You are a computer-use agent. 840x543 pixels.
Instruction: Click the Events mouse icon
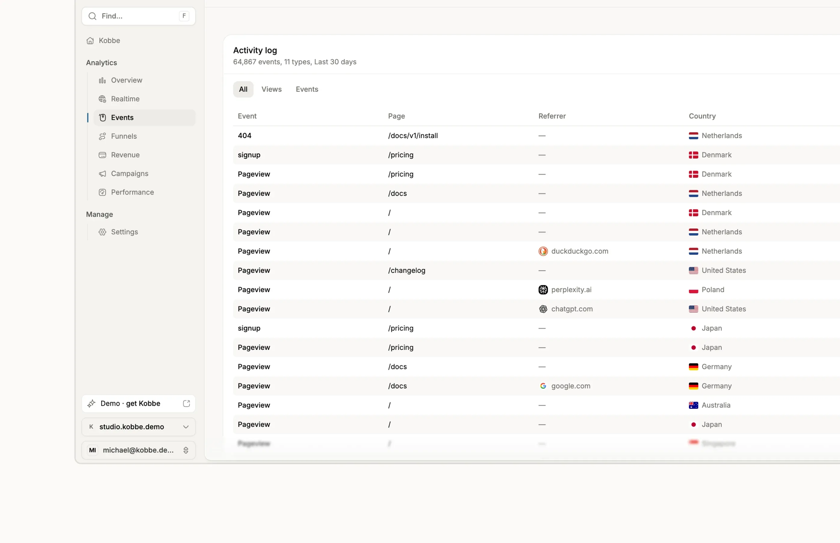(102, 118)
